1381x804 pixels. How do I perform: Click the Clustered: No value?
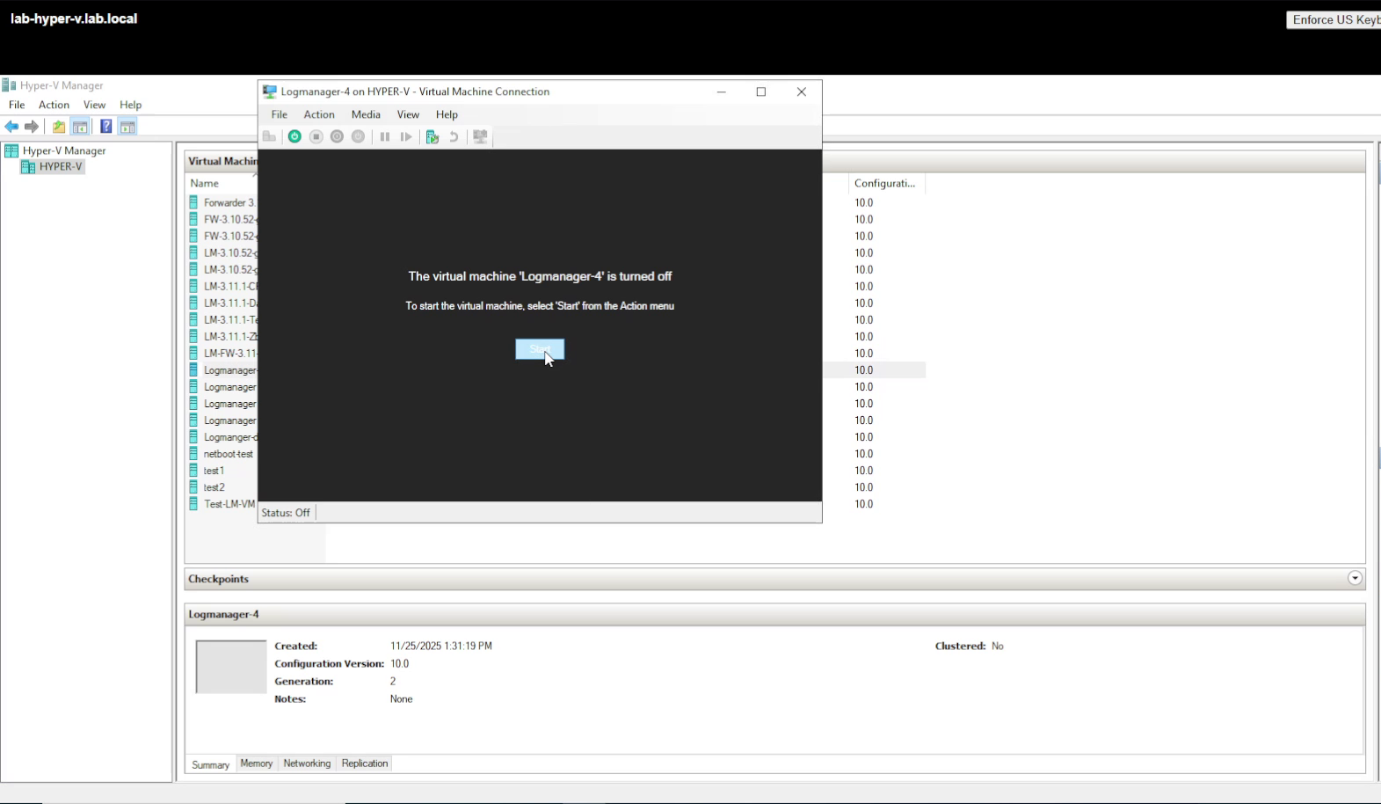tap(998, 646)
